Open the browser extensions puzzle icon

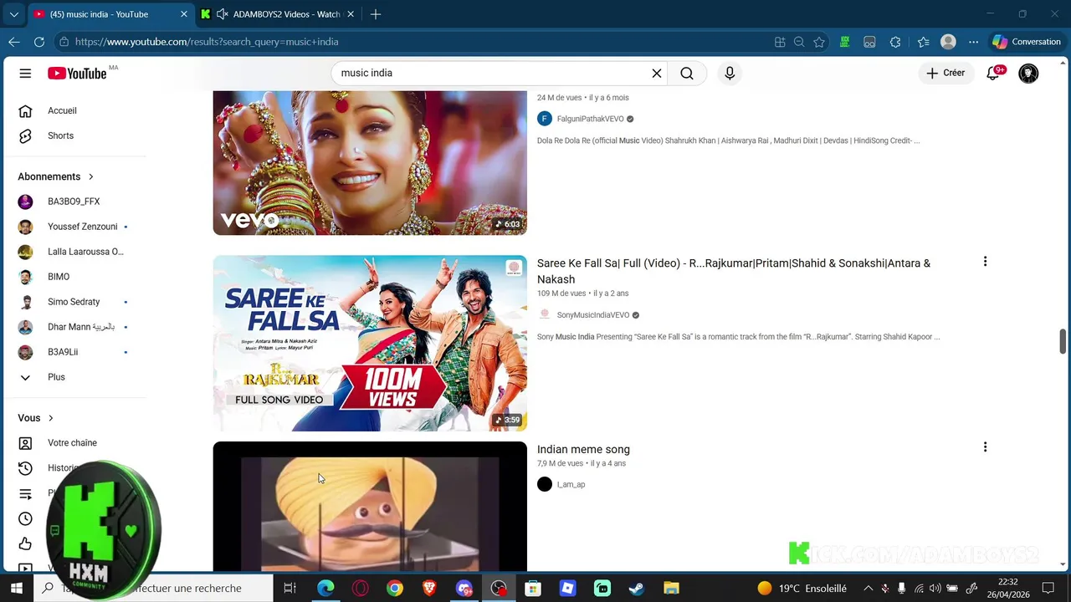895,42
